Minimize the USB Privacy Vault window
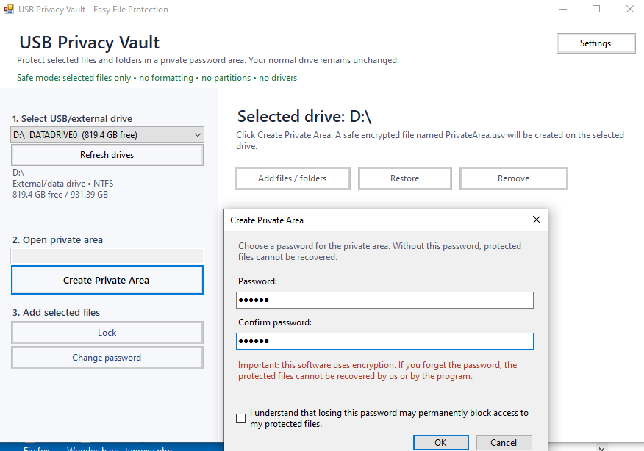The width and height of the screenshot is (644, 451). click(x=563, y=9)
